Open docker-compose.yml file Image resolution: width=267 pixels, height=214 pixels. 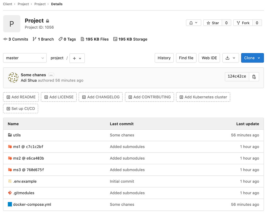coord(32,204)
